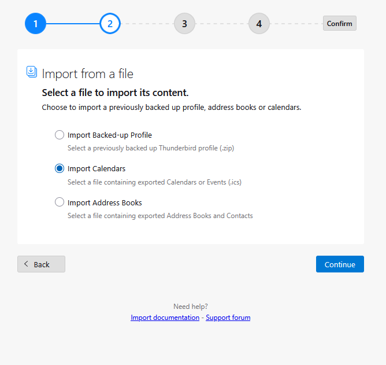This screenshot has width=386, height=365.
Task: Select the Import Backed-up Profile radio button
Action: (x=60, y=135)
